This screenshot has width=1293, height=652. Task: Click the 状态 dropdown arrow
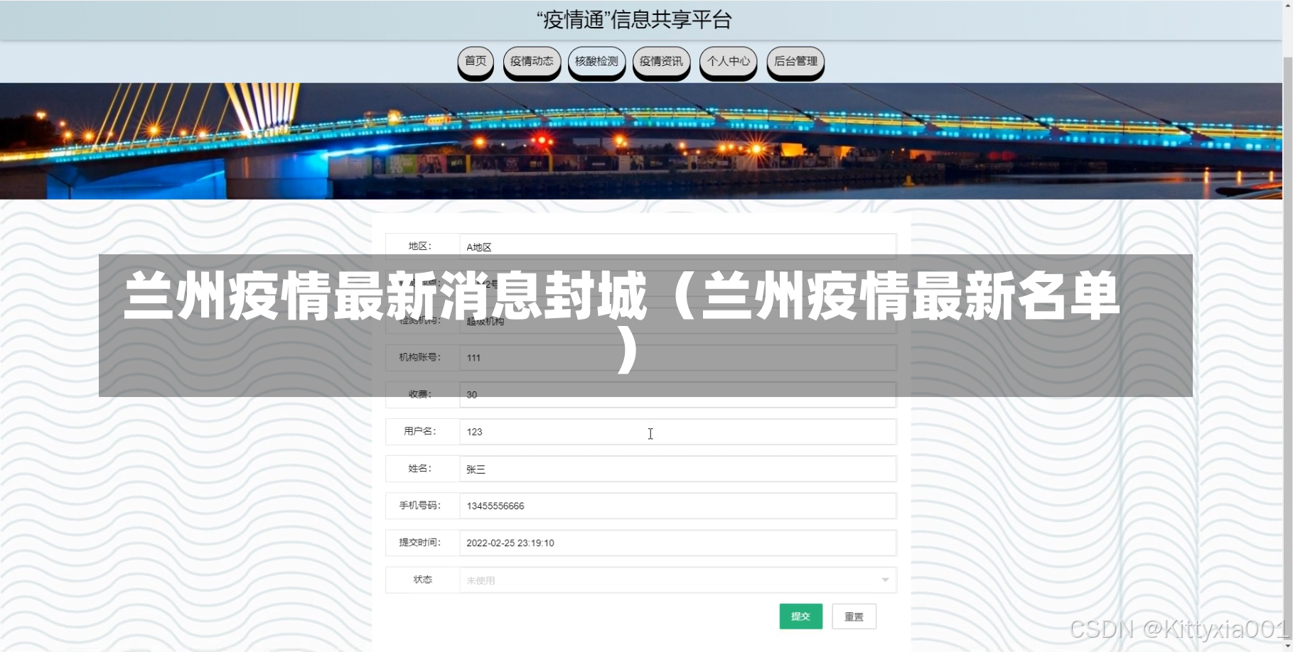click(x=885, y=580)
